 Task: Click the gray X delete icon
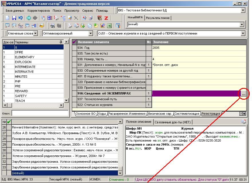(76, 18)
